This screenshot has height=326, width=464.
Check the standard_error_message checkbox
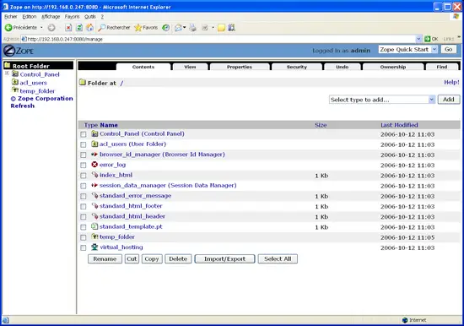[84, 196]
